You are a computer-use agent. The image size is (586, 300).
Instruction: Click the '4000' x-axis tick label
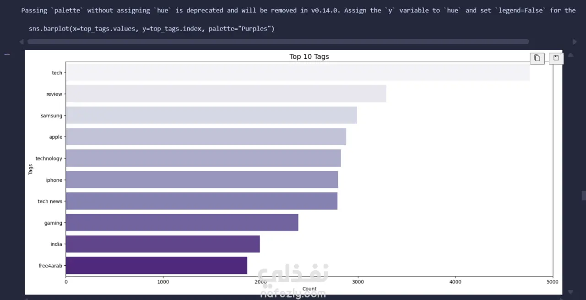point(456,282)
